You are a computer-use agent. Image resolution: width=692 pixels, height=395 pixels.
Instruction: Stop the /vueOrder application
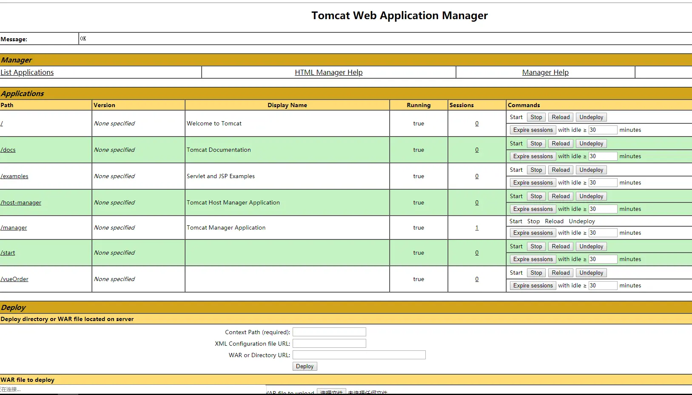(x=536, y=273)
